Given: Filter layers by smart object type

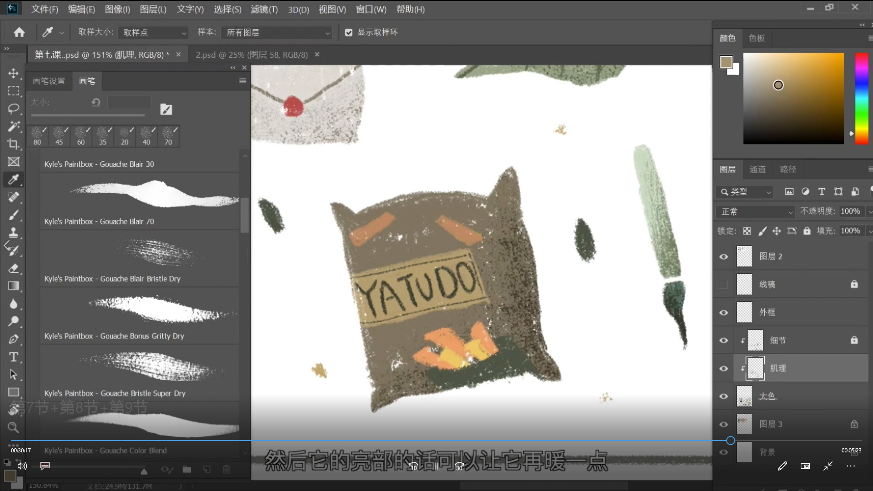Looking at the screenshot, I should tap(855, 192).
